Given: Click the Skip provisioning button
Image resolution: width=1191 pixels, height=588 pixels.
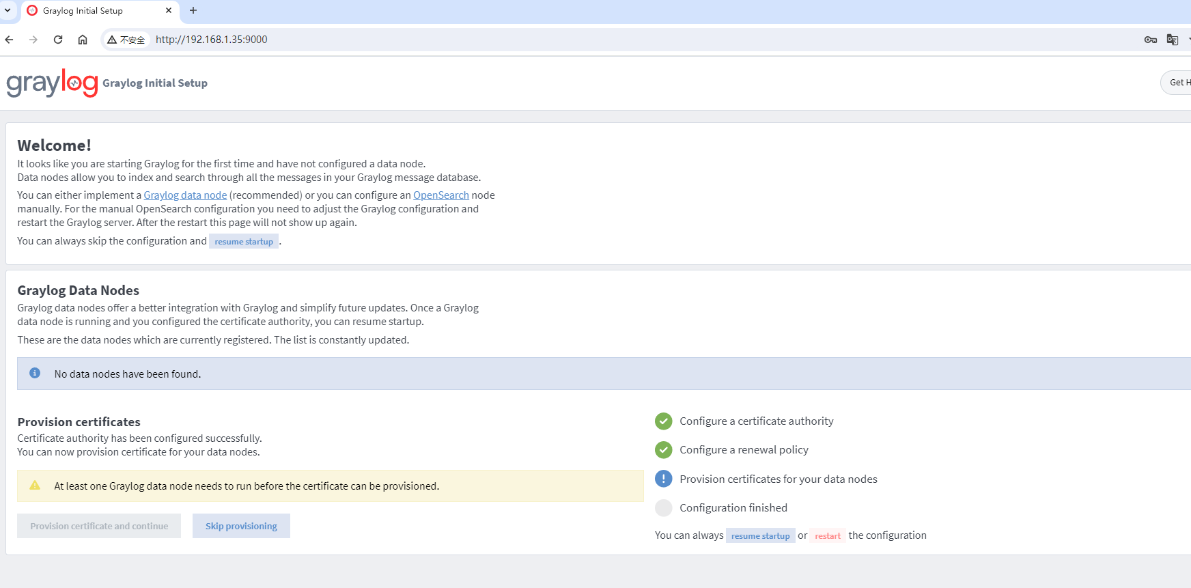Looking at the screenshot, I should pyautogui.click(x=241, y=526).
